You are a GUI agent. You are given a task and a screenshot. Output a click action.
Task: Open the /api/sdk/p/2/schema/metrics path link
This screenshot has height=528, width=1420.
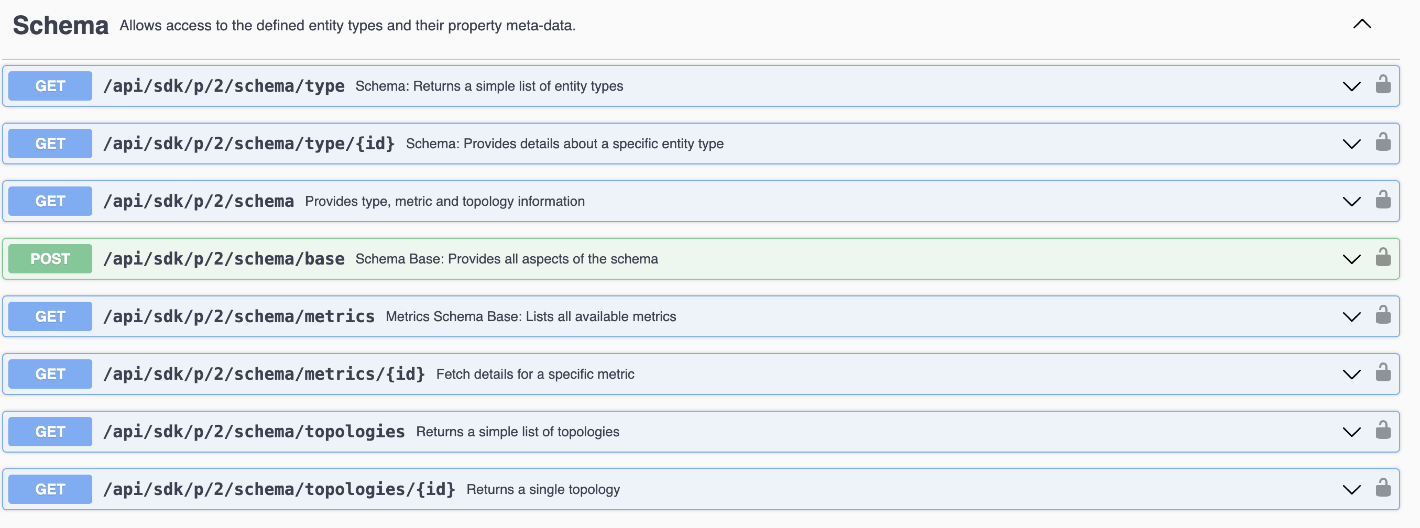[239, 316]
